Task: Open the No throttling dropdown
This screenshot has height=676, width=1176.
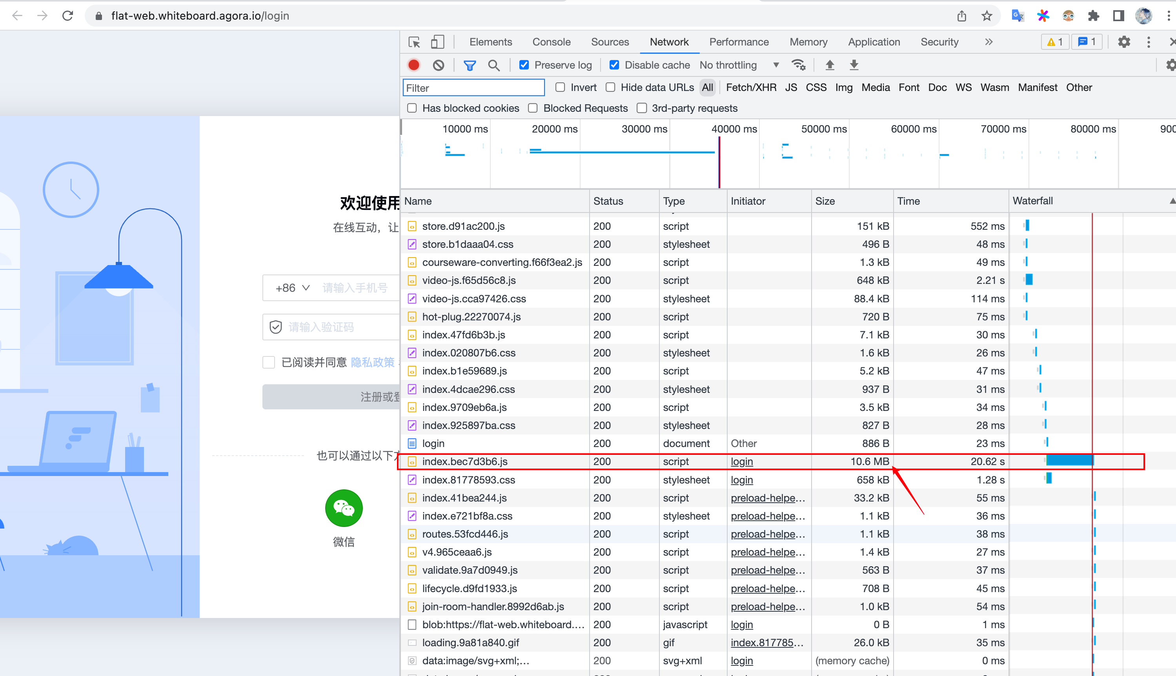Action: [739, 65]
